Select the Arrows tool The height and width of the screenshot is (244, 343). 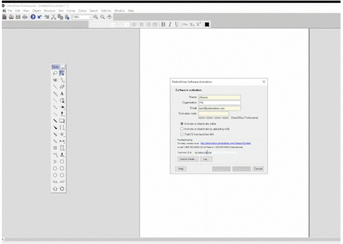(62, 107)
